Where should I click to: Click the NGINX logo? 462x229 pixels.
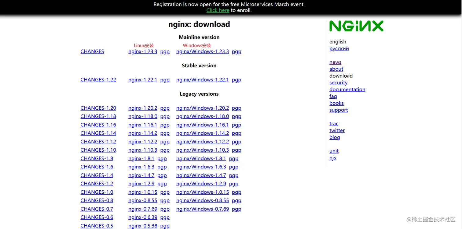tap(356, 26)
